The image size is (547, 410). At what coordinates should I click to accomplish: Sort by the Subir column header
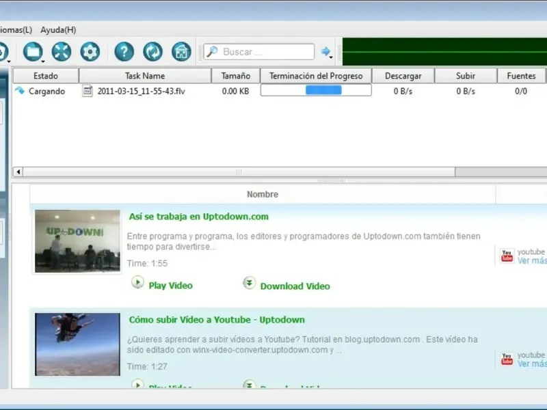(466, 76)
